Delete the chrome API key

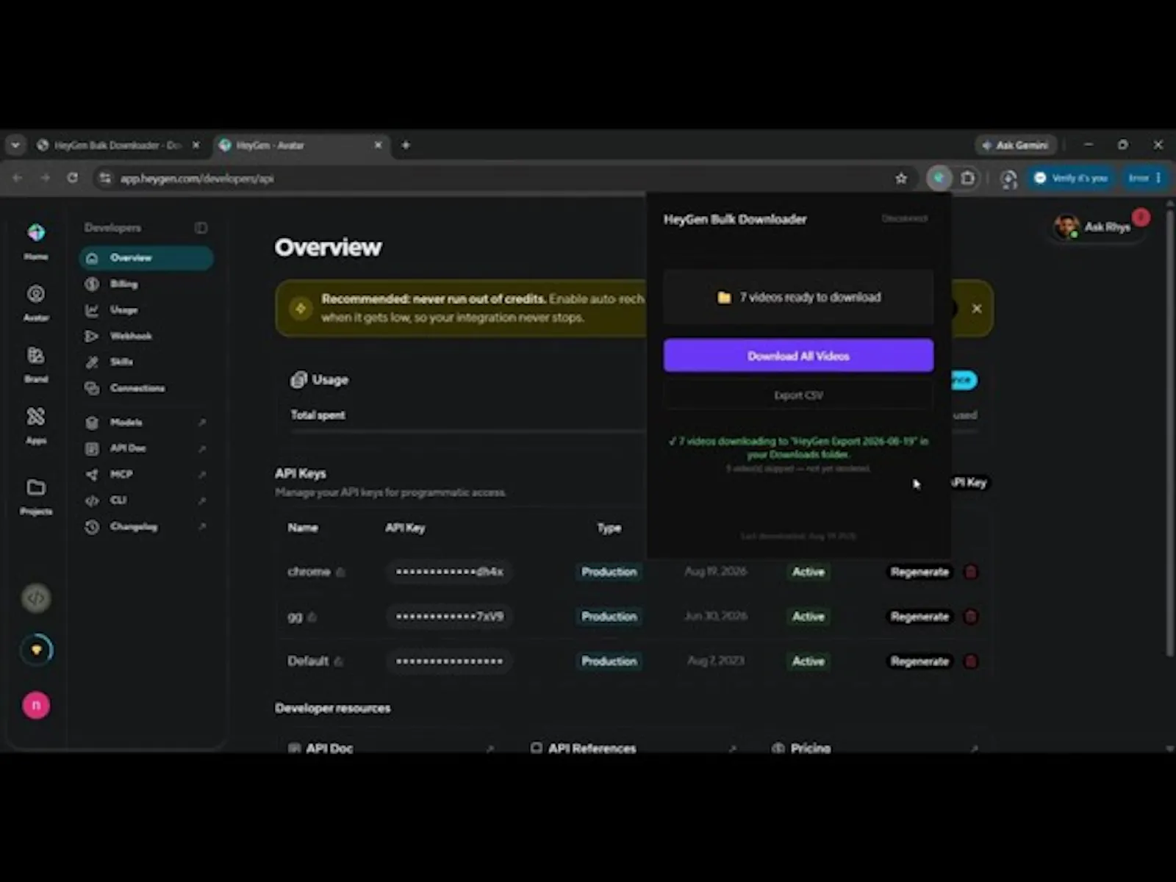pyautogui.click(x=971, y=572)
